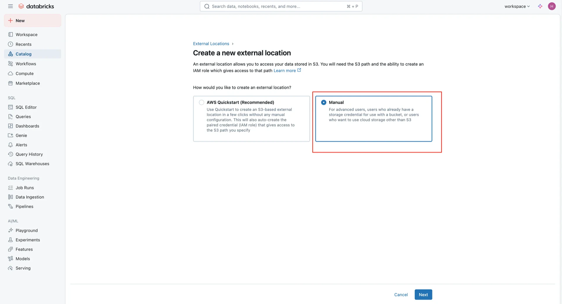Viewport: 562px width, 304px height.
Task: Go back to External Locations breadcrumb
Action: 211,44
